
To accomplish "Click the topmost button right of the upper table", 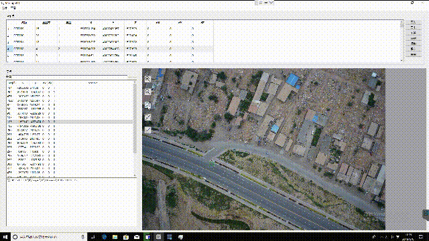I will point(413,22).
